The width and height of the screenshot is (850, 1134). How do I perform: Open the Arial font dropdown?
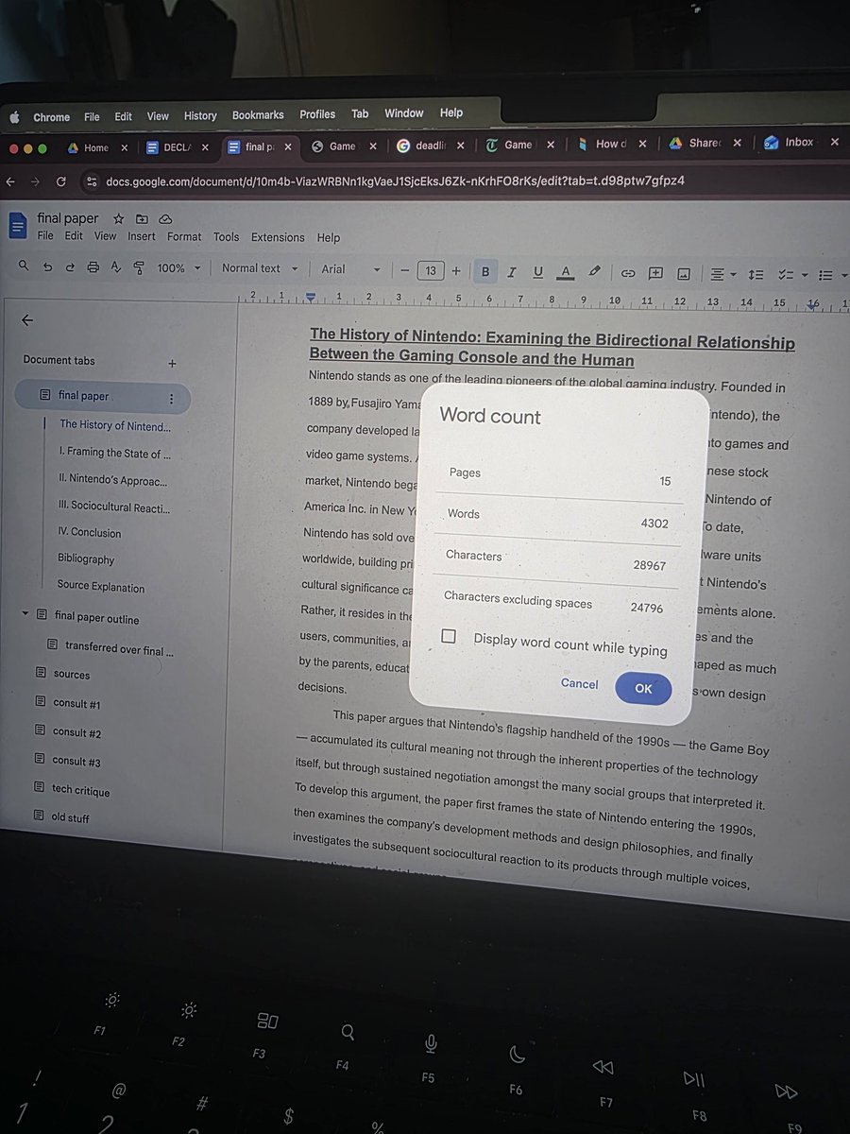click(350, 269)
